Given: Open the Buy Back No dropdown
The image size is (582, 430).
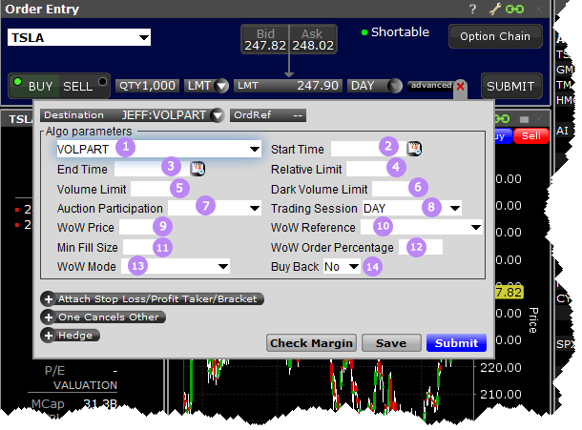Looking at the screenshot, I should point(354,267).
